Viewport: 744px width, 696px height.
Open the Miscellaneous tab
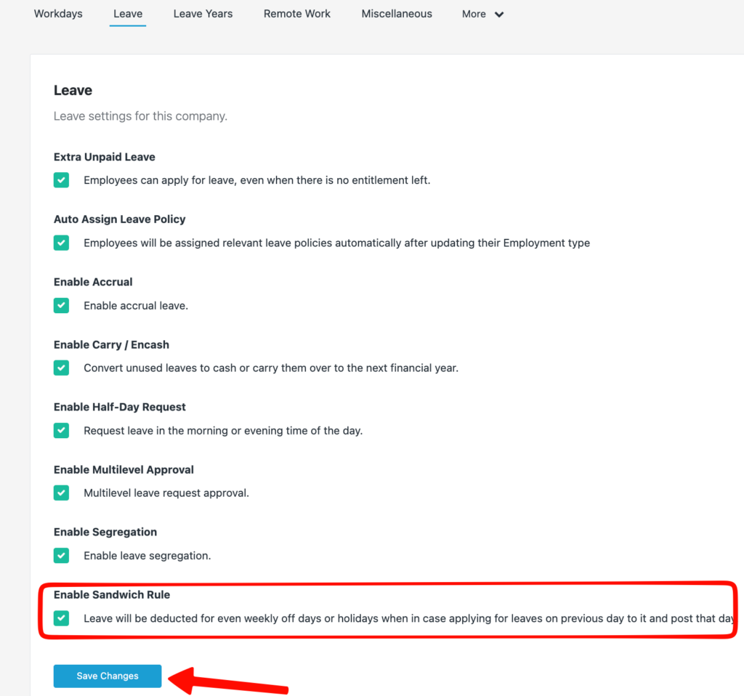point(397,14)
